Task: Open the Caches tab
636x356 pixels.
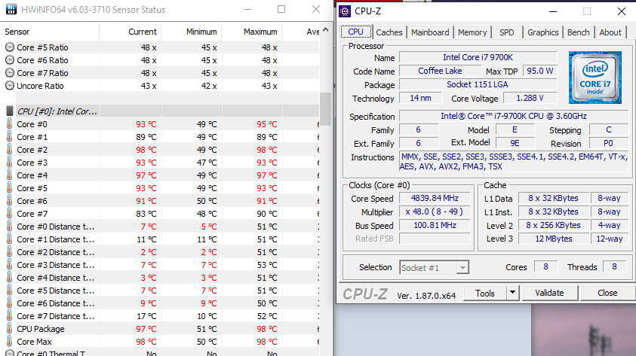Action: pos(389,32)
